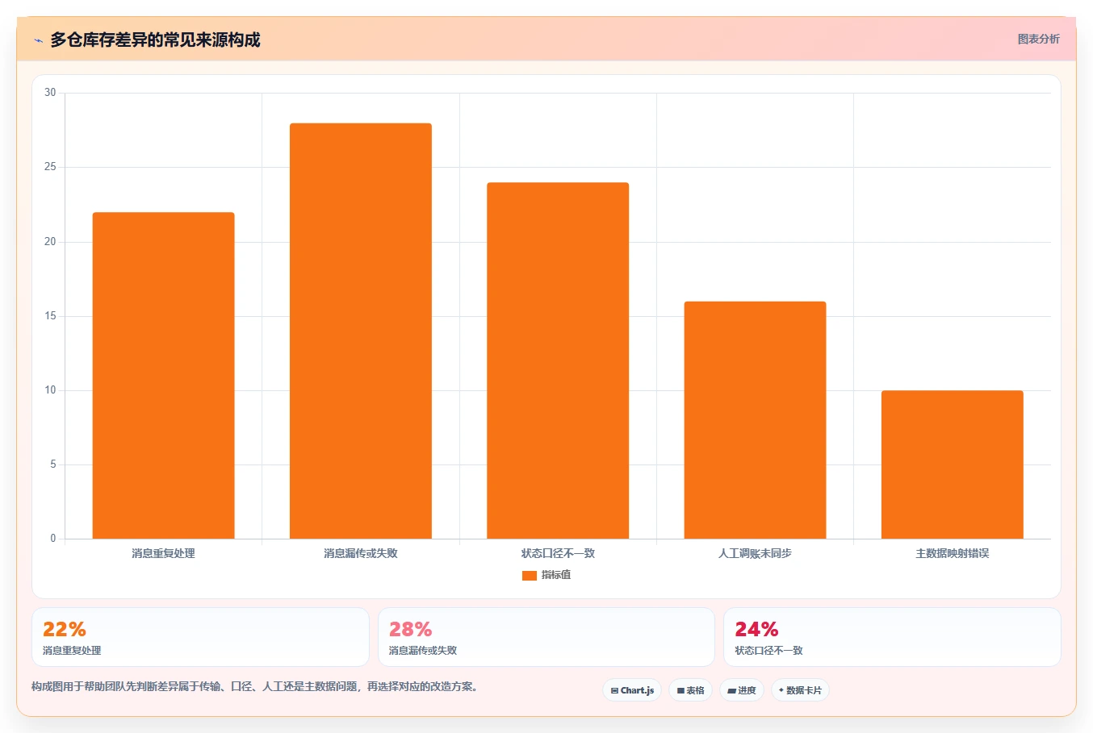
Task: Click the y-axis value 30
Action: pos(50,93)
